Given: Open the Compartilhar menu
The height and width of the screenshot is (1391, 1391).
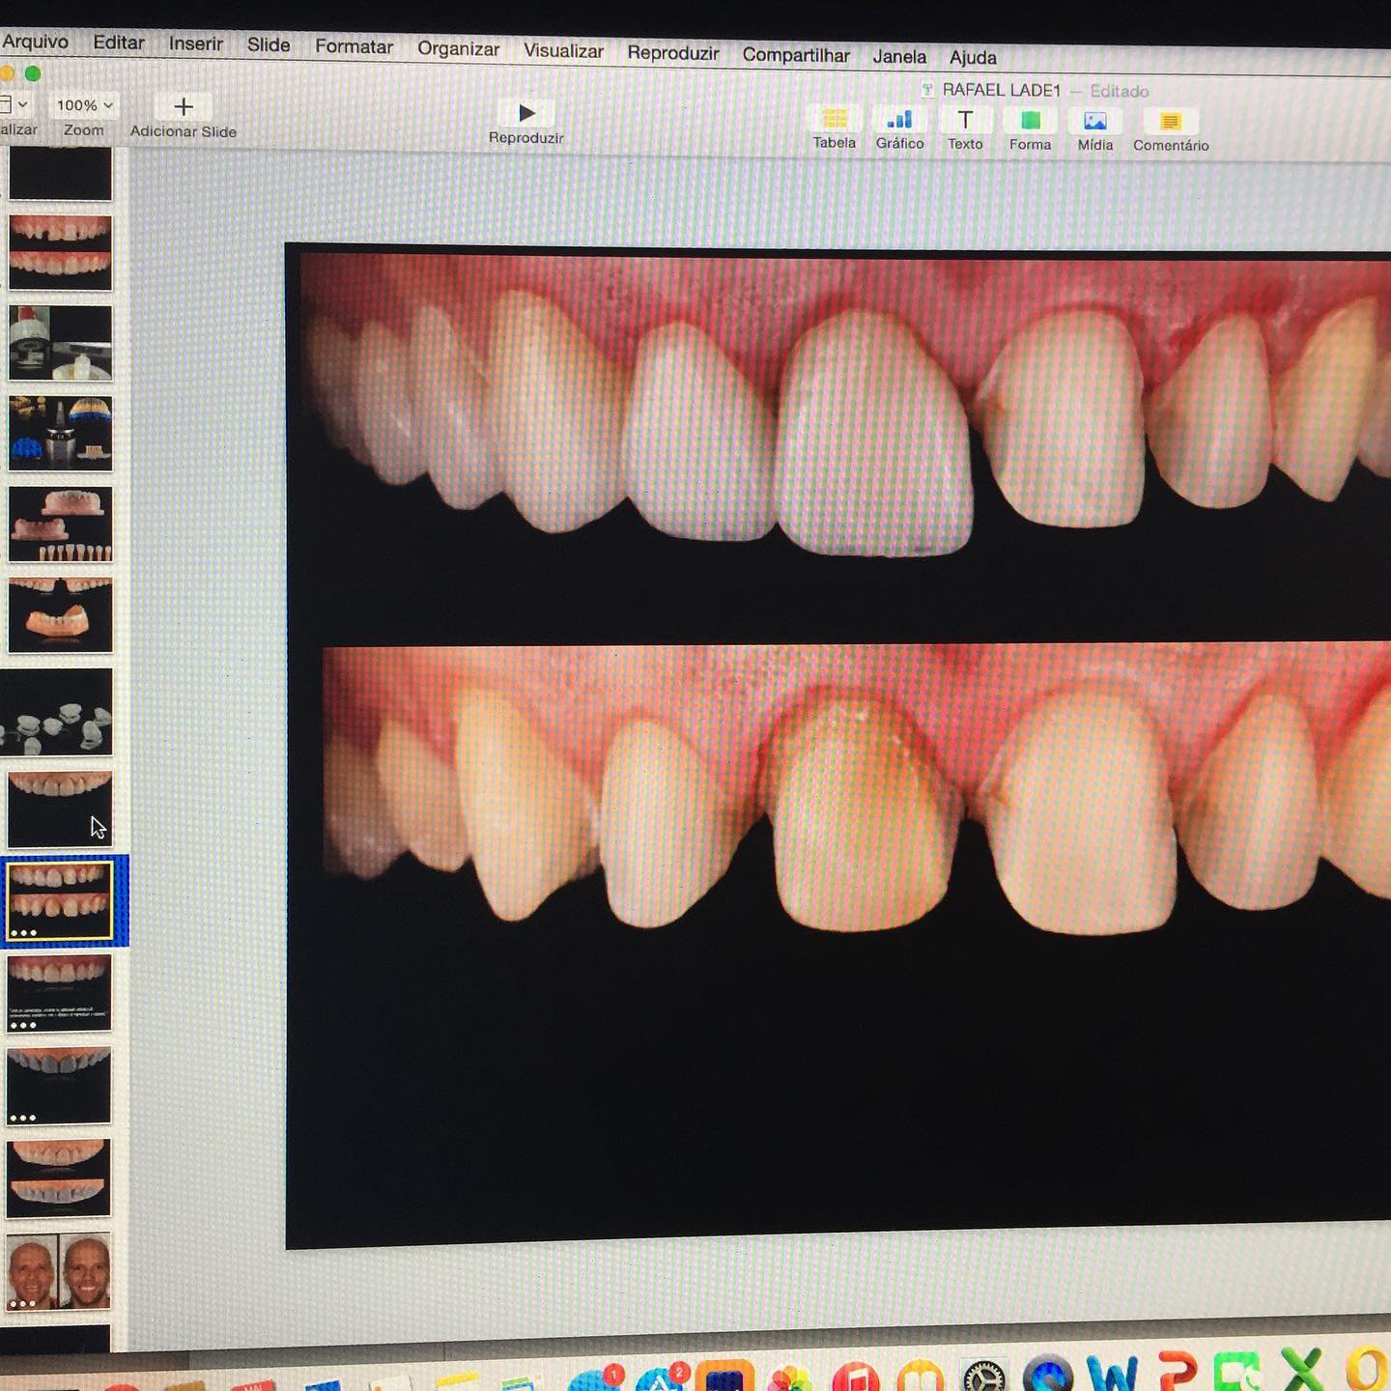Looking at the screenshot, I should coord(796,55).
